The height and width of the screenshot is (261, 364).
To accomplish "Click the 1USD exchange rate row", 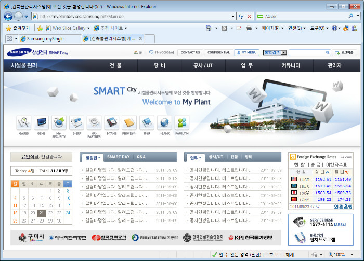I will coord(321,179).
